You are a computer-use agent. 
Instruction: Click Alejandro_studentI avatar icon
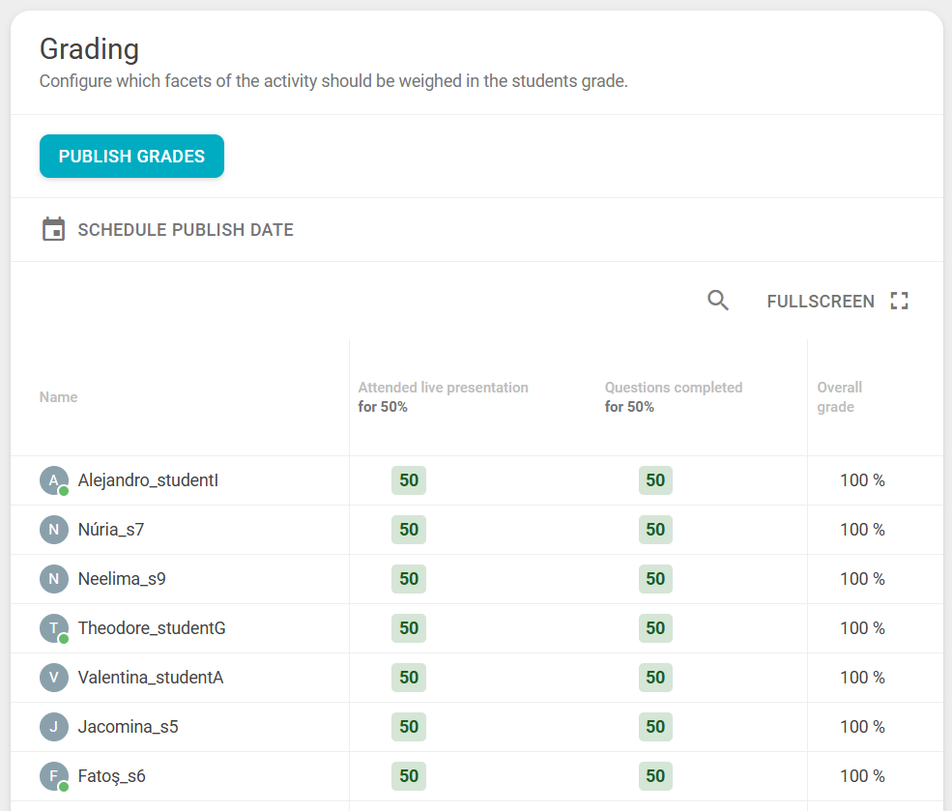pyautogui.click(x=54, y=480)
